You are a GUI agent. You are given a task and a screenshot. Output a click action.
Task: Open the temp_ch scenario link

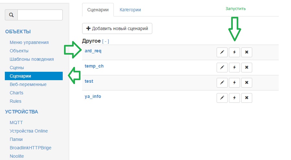(x=94, y=66)
